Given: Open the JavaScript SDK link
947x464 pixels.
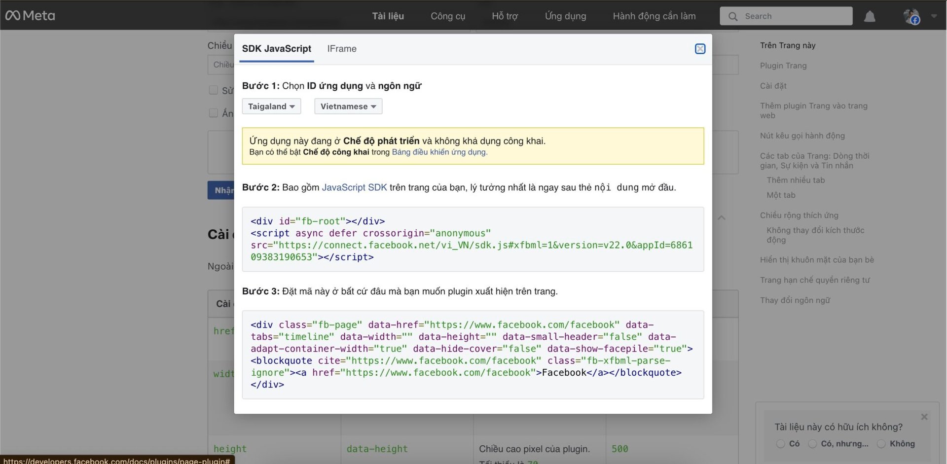Looking at the screenshot, I should (354, 187).
